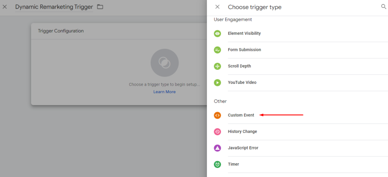
Task: Click the pink History Change icon
Action: [217, 132]
